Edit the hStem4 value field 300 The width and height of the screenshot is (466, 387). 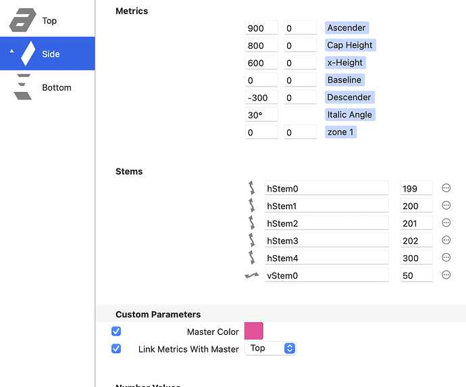(416, 258)
